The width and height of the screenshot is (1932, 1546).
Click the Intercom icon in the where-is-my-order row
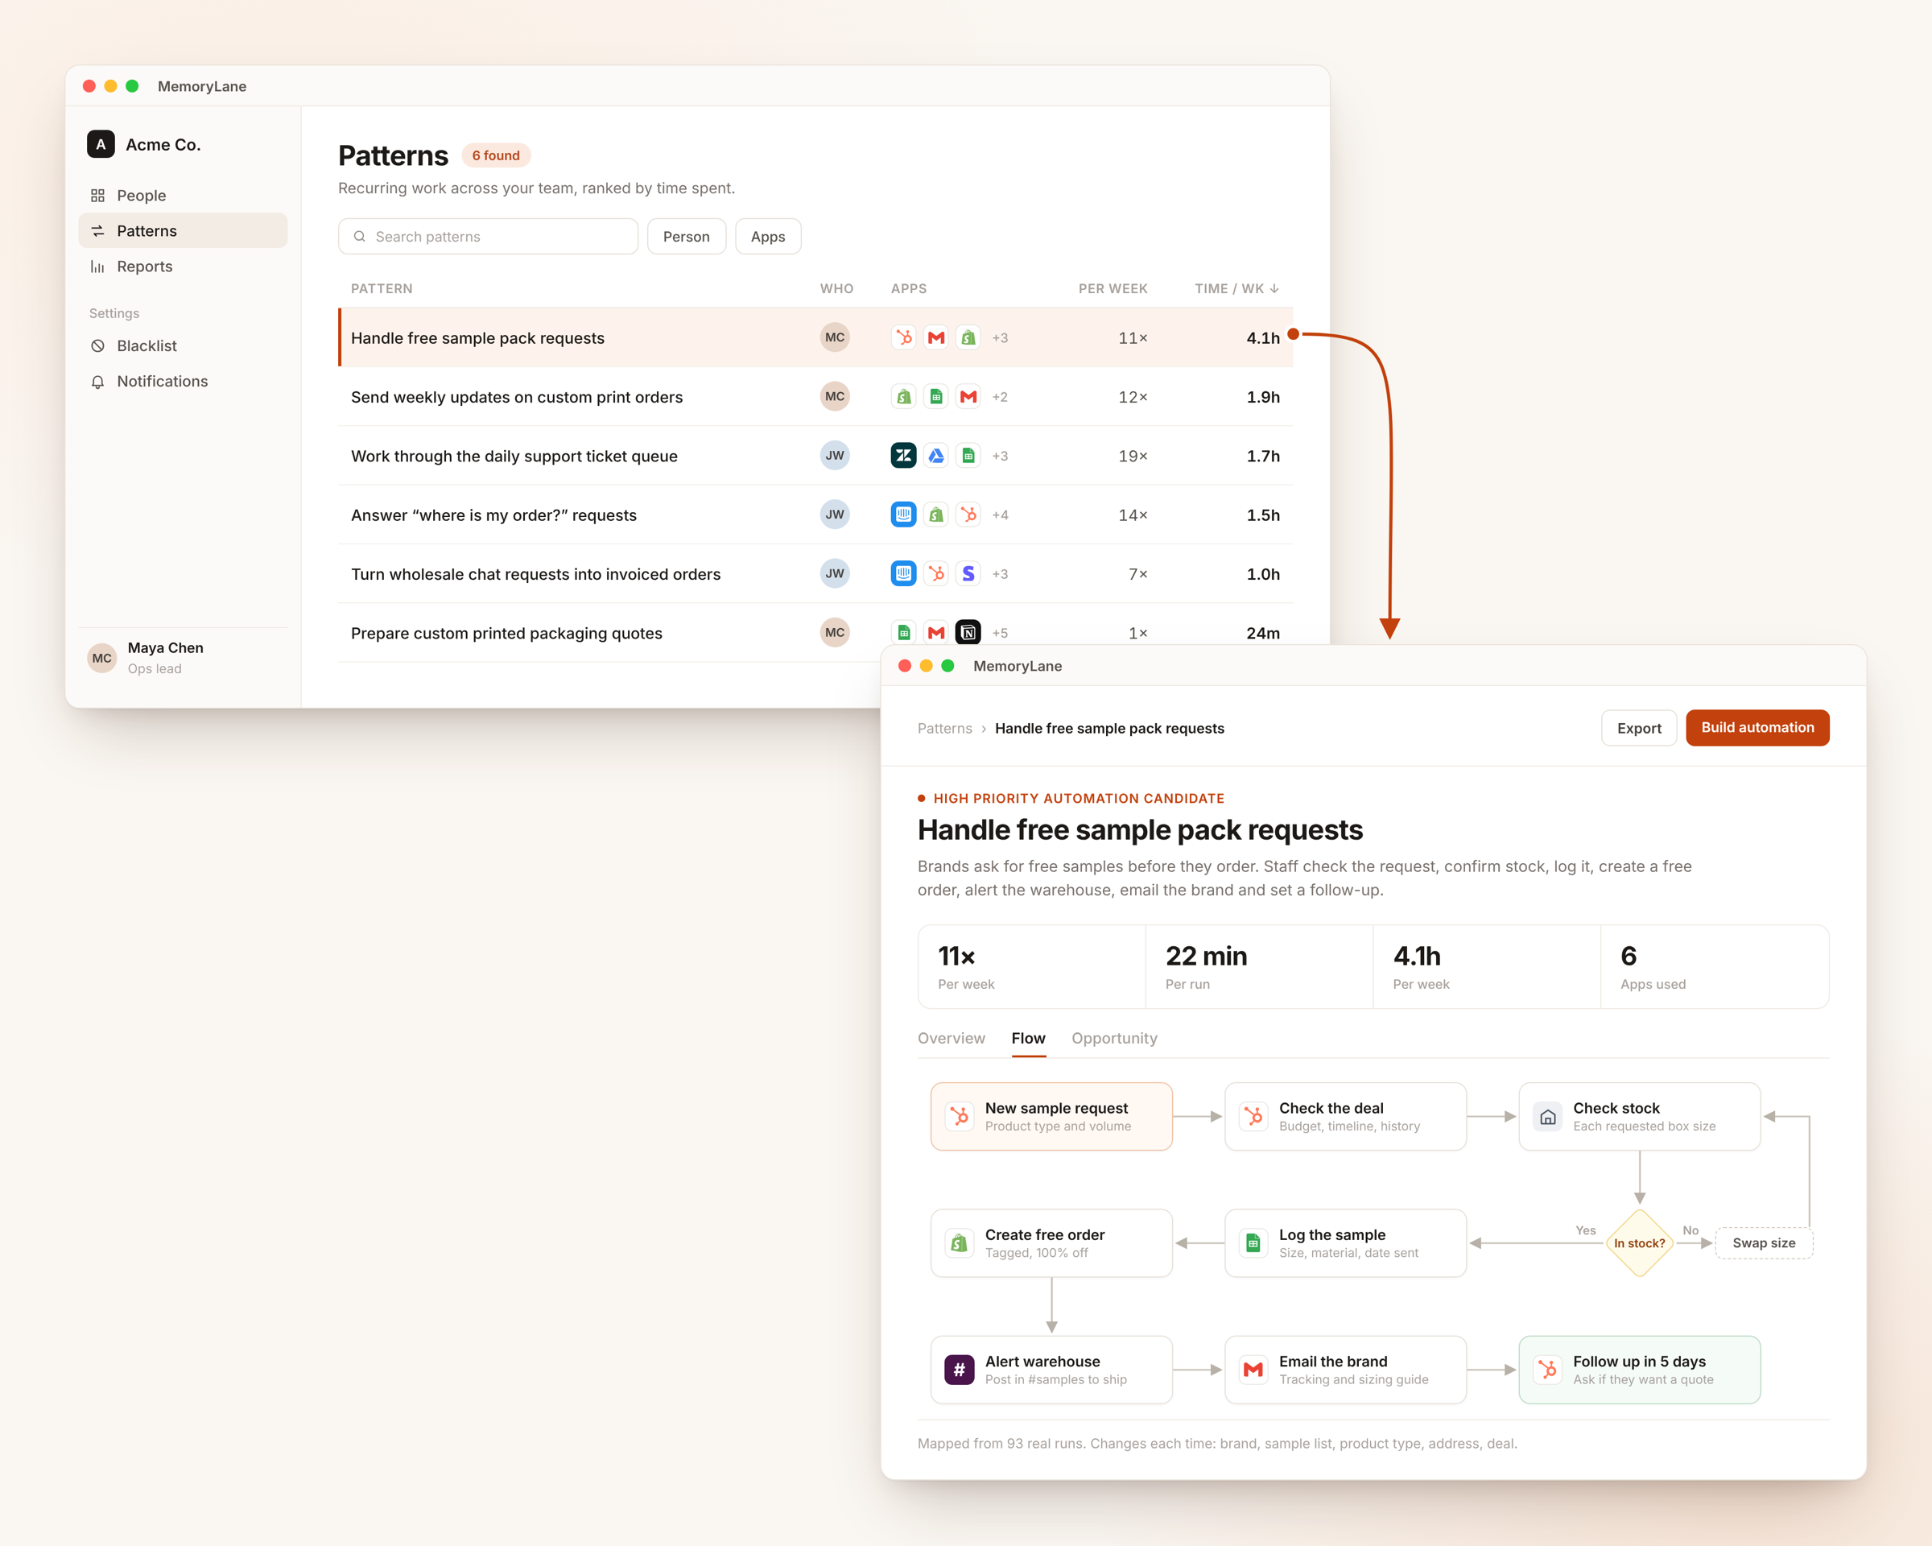coord(904,515)
